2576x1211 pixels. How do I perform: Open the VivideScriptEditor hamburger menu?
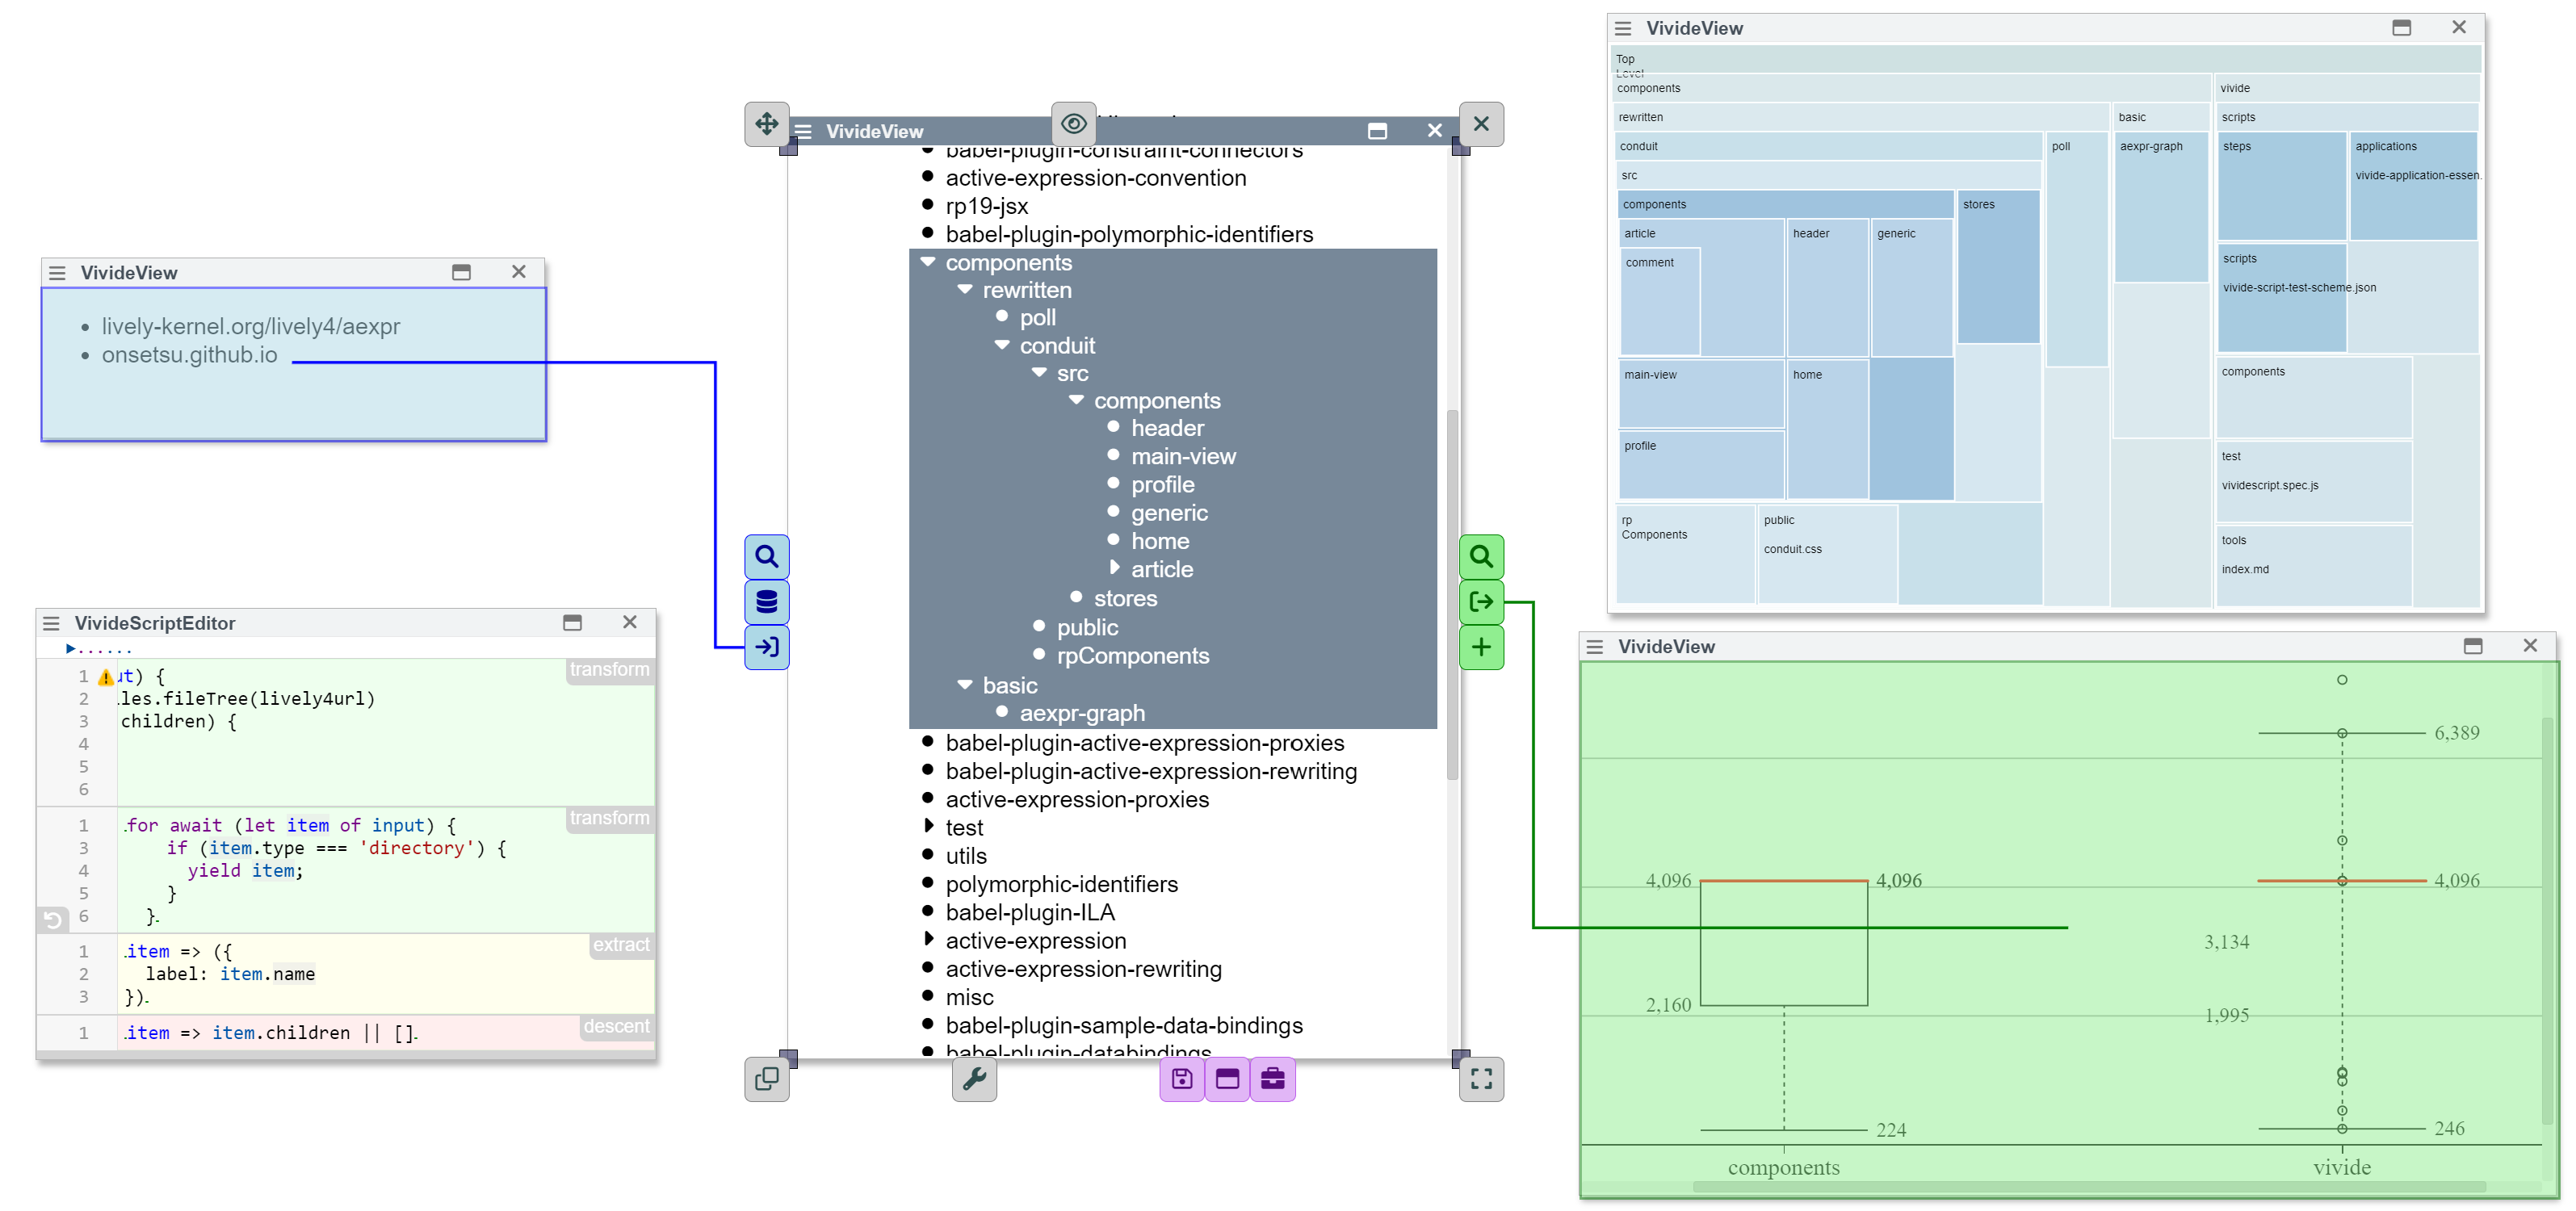point(51,623)
